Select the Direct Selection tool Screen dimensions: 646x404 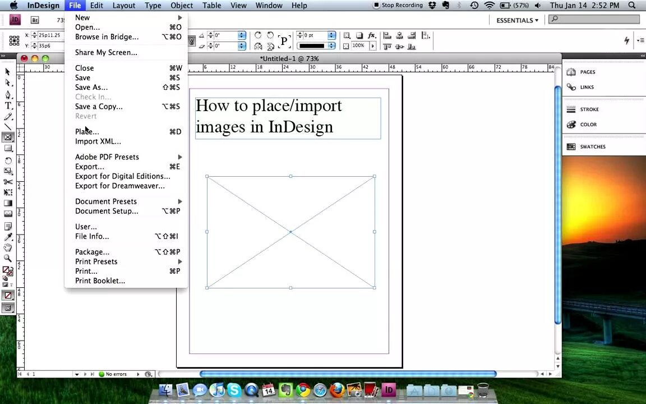coord(7,82)
